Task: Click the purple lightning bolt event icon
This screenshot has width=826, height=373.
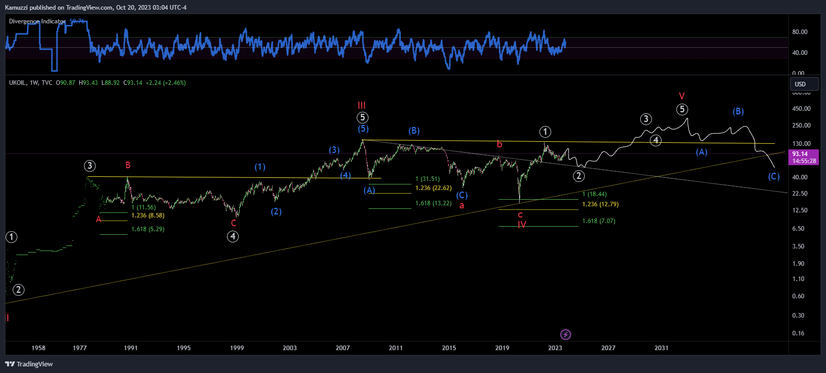Action: click(x=565, y=334)
